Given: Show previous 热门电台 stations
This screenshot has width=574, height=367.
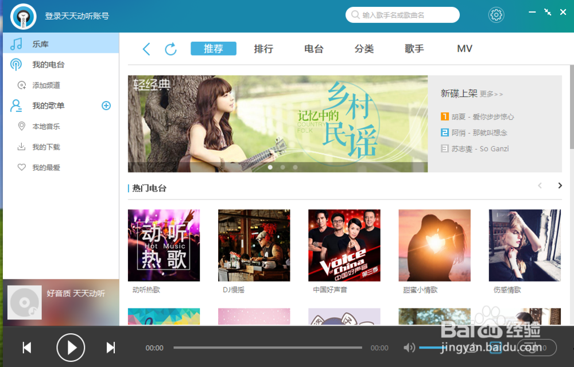Looking at the screenshot, I should coord(540,186).
